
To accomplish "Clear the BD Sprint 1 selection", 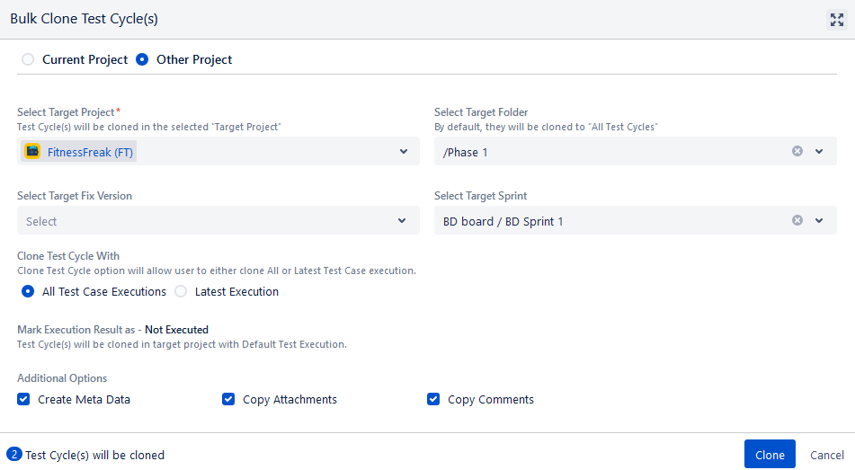I will (x=797, y=220).
